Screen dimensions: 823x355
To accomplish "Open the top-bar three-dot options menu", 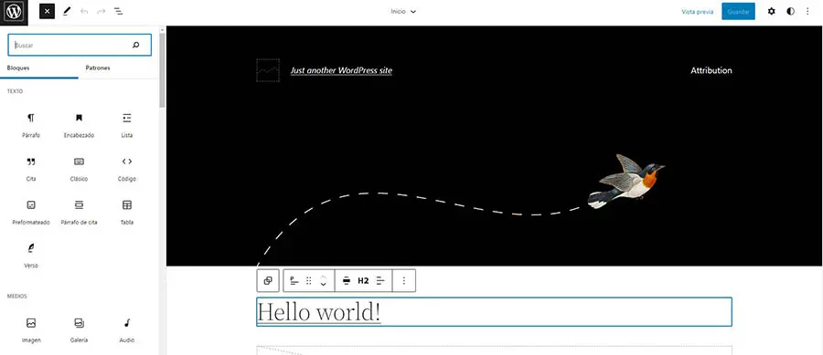I will (x=807, y=11).
